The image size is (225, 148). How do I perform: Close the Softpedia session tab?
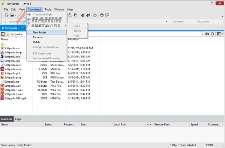(x=23, y=28)
